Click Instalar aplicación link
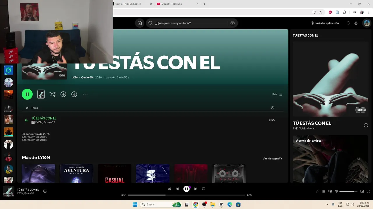This screenshot has height=209, width=373. pos(325,23)
